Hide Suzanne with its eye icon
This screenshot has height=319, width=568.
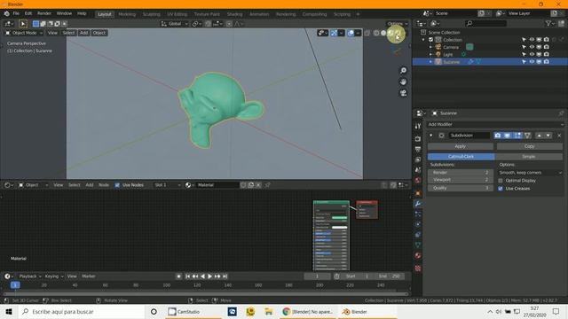(532, 62)
